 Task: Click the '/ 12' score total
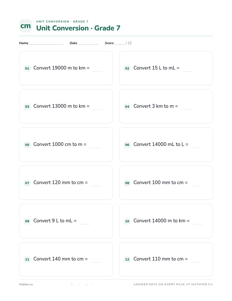tap(129, 43)
